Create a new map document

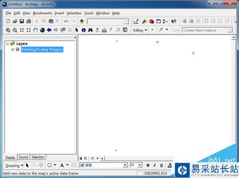(x=8, y=21)
